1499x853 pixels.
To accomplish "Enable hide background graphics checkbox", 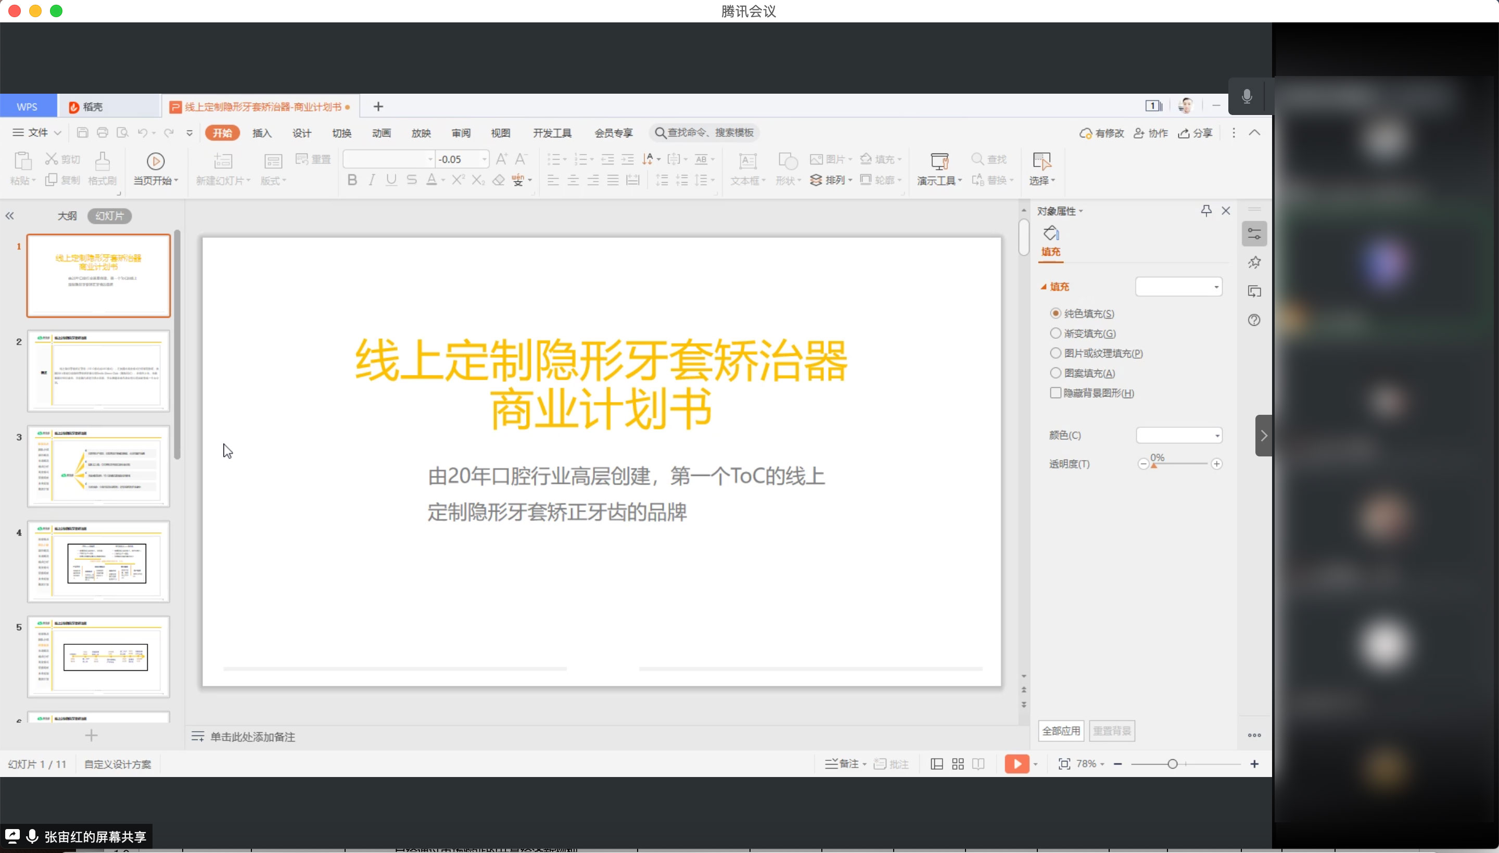I will [1056, 393].
